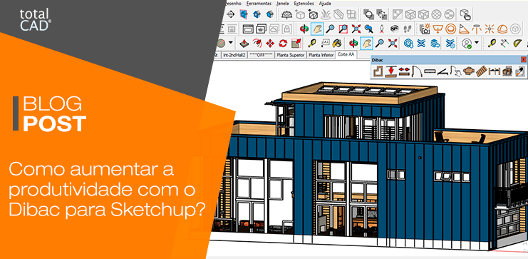Click the VR headset GO icon
This screenshot has width=528, height=259.
point(287,14)
